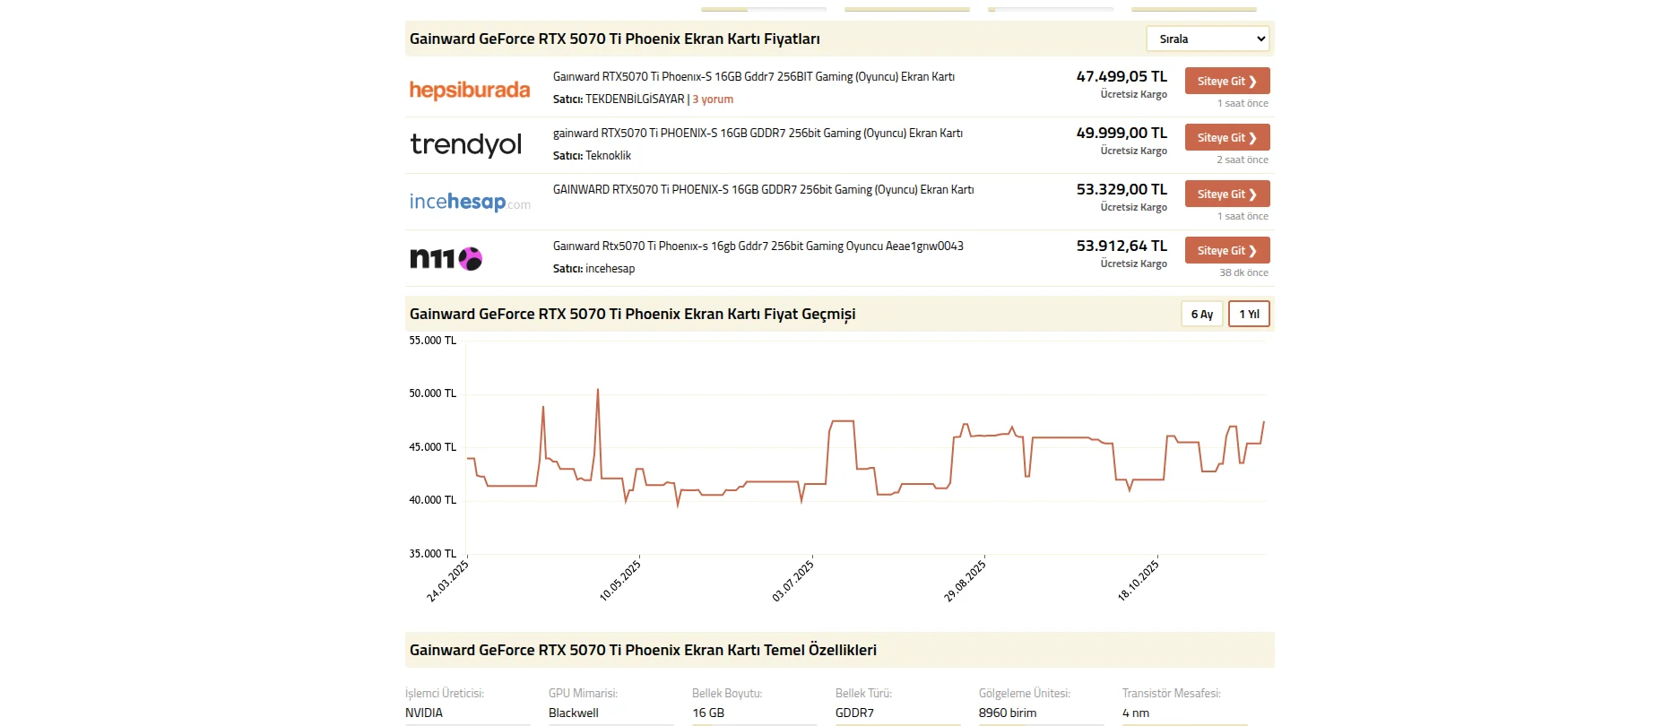Click the n11 store logo
The width and height of the screenshot is (1680, 726).
point(446,259)
